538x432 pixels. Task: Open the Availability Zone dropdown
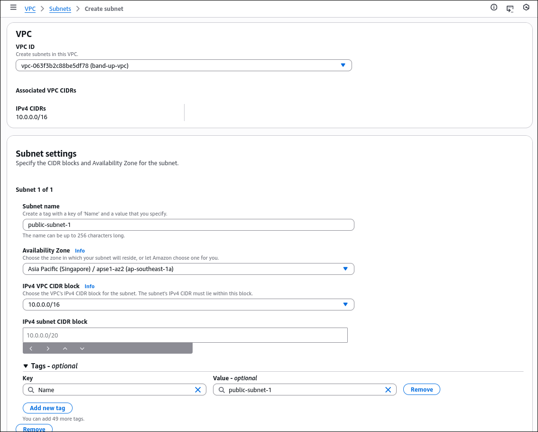pos(345,269)
